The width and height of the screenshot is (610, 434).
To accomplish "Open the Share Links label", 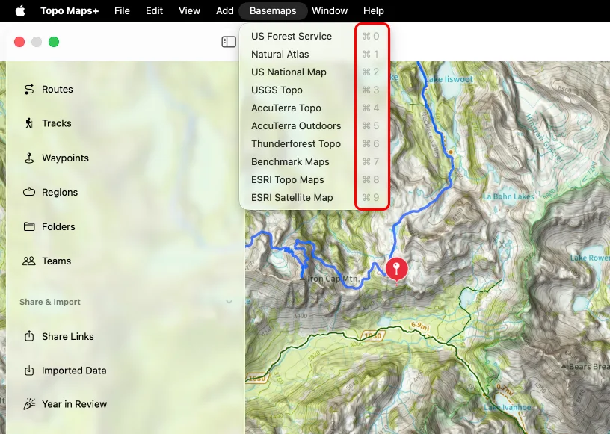I will point(68,336).
